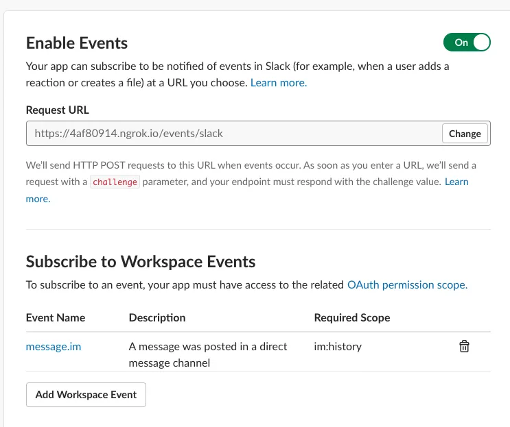The height and width of the screenshot is (427, 510).
Task: Delete the message.im event with trash icon
Action: click(464, 347)
